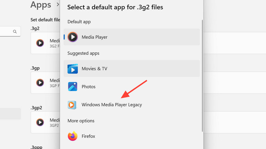
Task: Pick the Photos app icon
Action: click(73, 87)
